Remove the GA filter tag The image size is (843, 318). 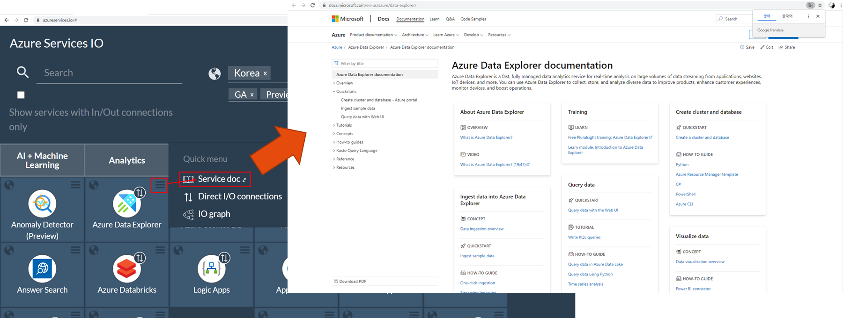click(251, 94)
